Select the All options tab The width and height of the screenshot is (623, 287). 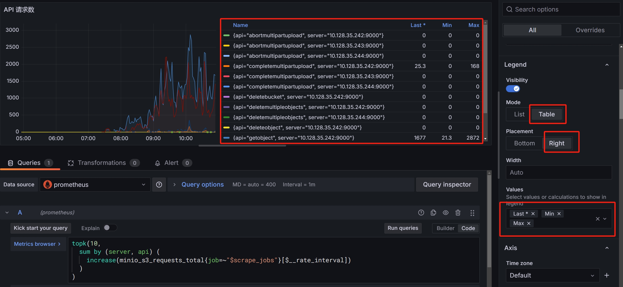point(532,30)
